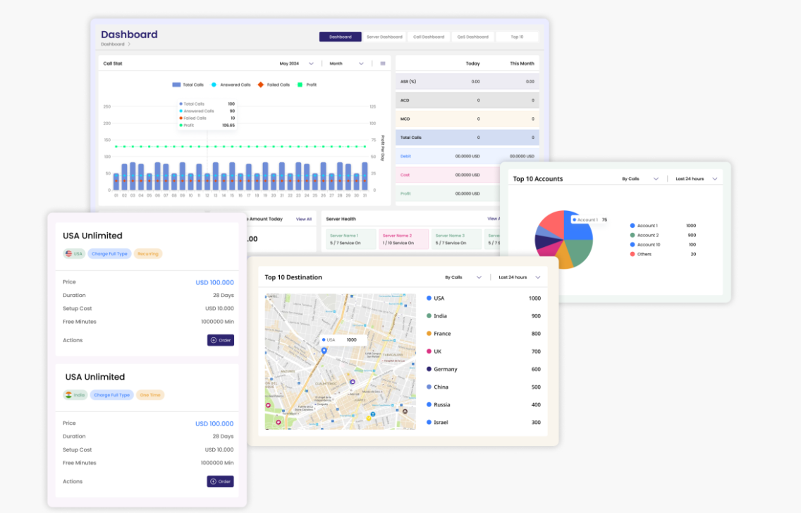Switch to the Server Dashboard tab
Screen dimensions: 801x513
coord(385,37)
